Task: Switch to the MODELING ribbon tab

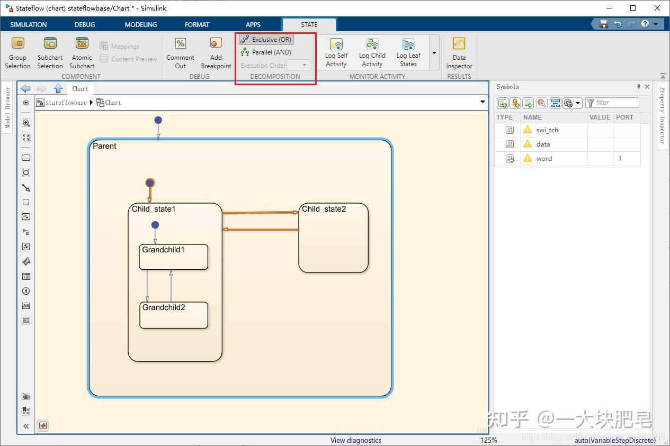Action: (x=141, y=24)
